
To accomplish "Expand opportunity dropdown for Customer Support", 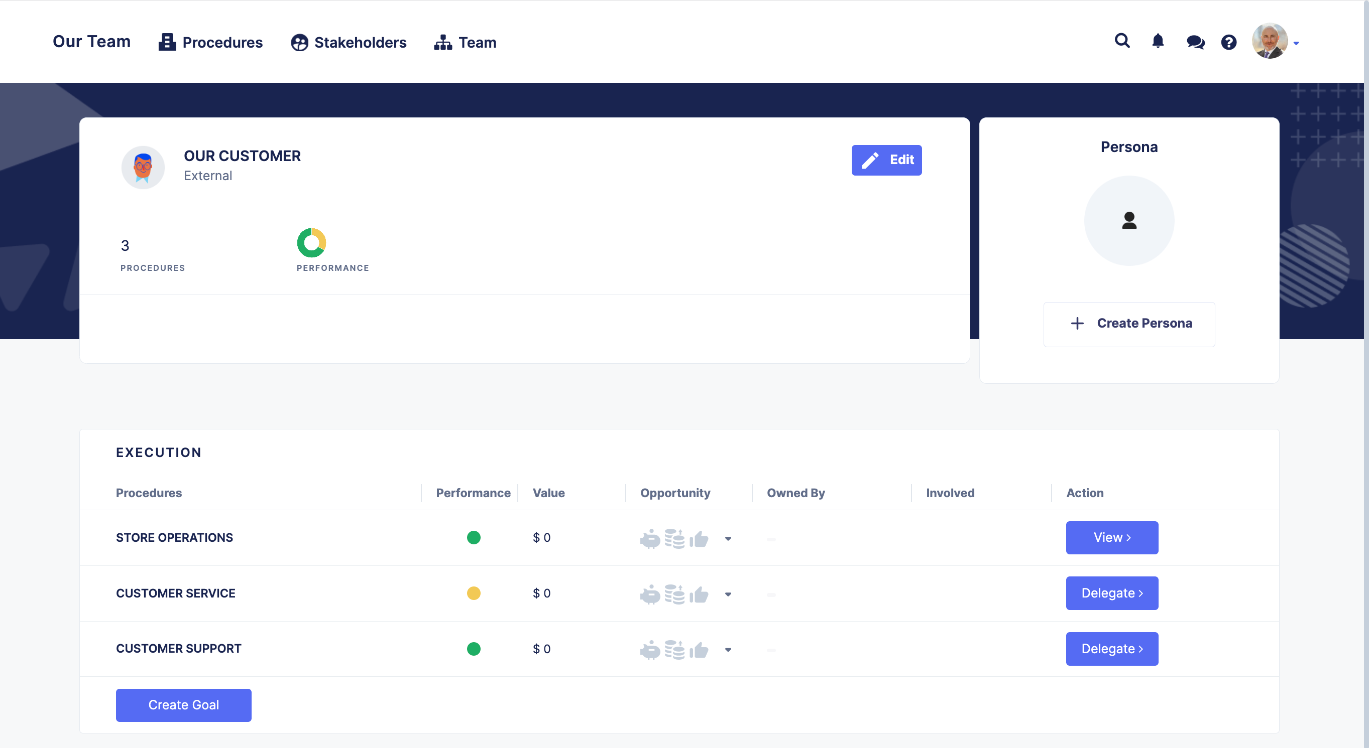I will click(x=728, y=650).
